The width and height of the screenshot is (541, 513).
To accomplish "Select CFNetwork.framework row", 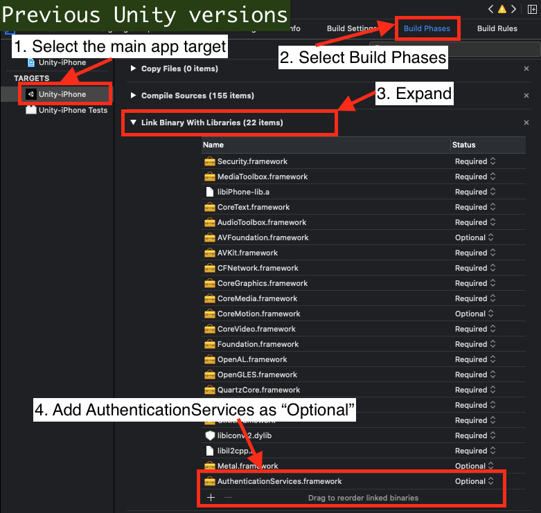I will point(364,268).
